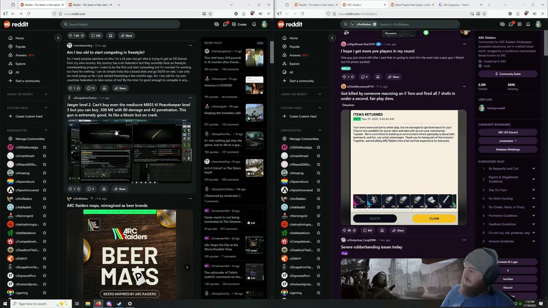Open options menu for ARC Raiders beer maps post

point(191,198)
